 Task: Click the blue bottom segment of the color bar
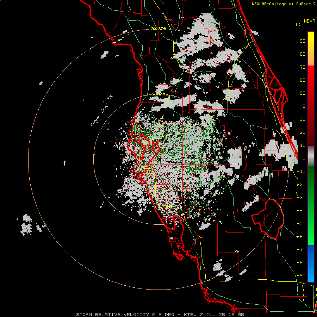(x=311, y=263)
